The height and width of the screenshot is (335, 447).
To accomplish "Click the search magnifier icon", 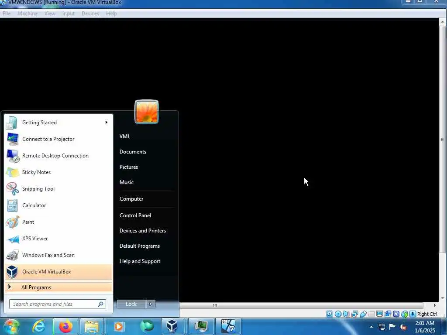I will 101,304.
